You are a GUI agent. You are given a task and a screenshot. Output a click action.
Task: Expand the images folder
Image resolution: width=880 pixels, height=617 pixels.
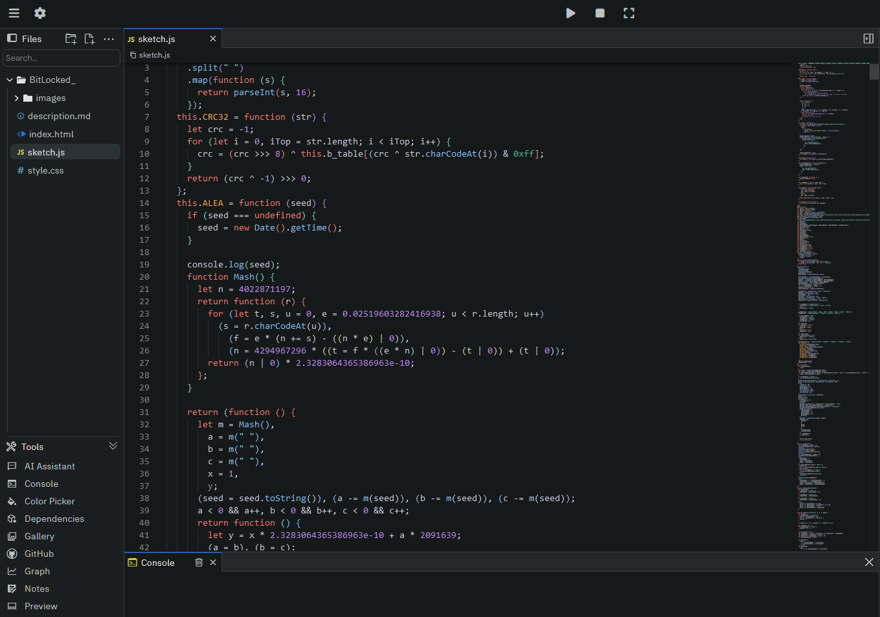(x=17, y=98)
